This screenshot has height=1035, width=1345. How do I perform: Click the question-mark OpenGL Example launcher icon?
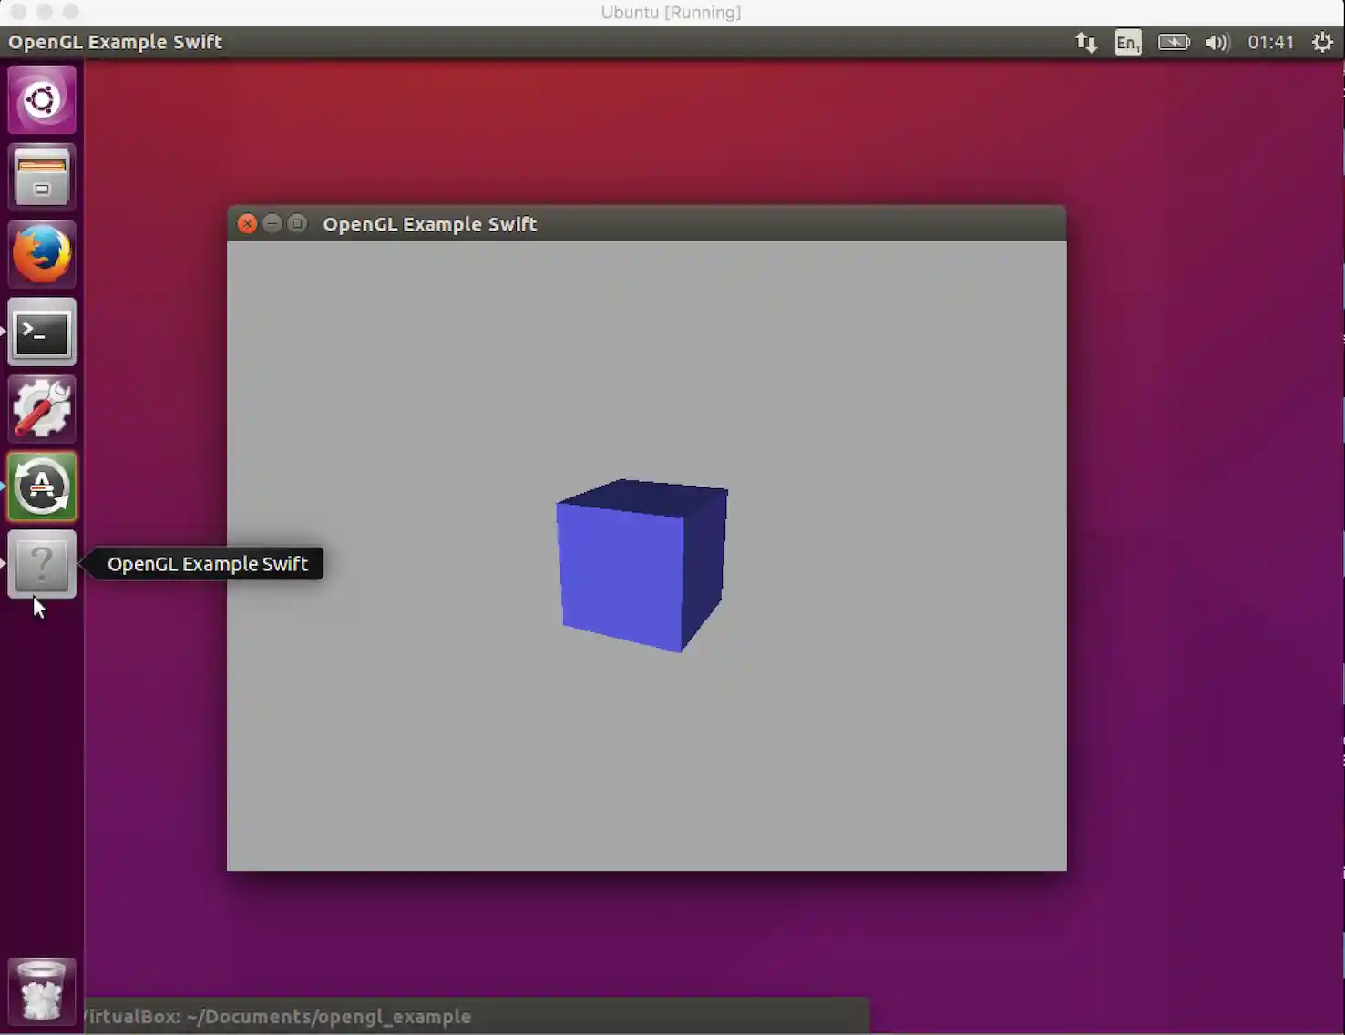click(42, 564)
